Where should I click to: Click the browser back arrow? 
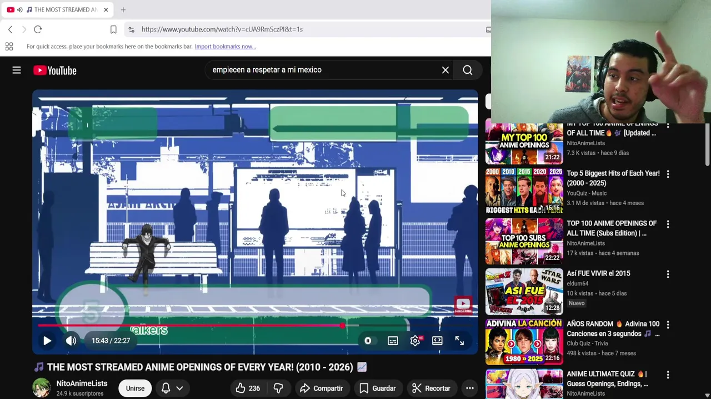10,29
